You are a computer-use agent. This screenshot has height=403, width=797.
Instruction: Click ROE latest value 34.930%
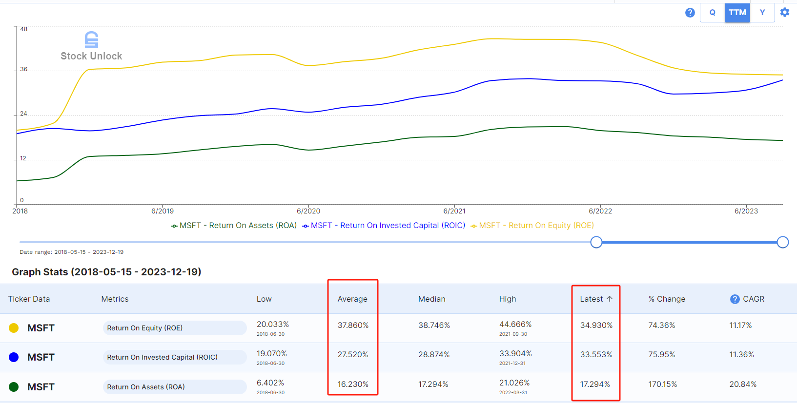[596, 326]
